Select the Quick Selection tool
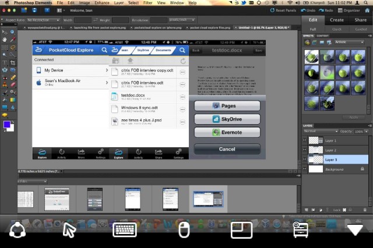The height and width of the screenshot is (248, 373). coord(13,55)
